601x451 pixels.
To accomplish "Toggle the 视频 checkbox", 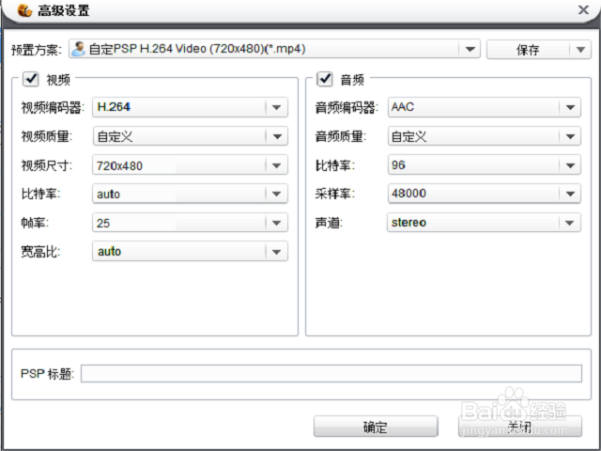I will coord(31,79).
